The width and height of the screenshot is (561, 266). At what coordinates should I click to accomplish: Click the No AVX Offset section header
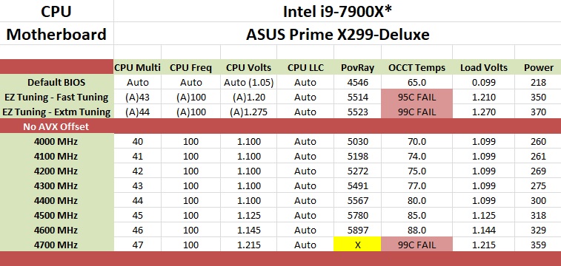point(56,126)
